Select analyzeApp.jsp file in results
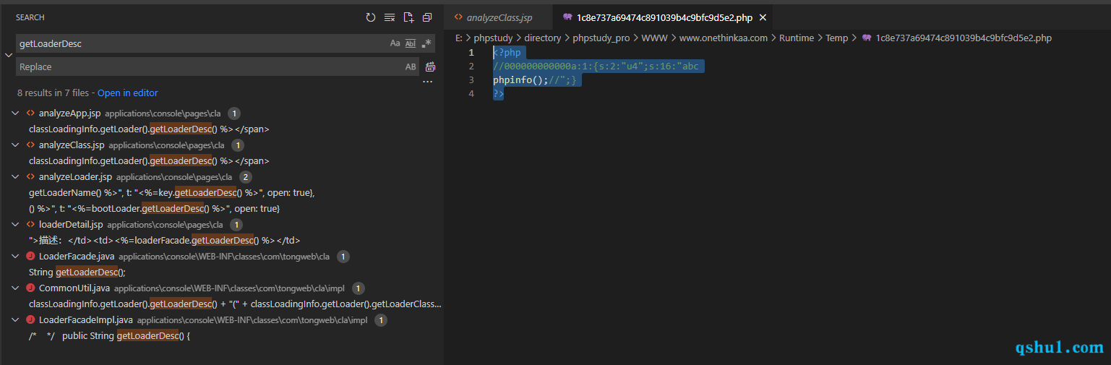 (x=69, y=113)
